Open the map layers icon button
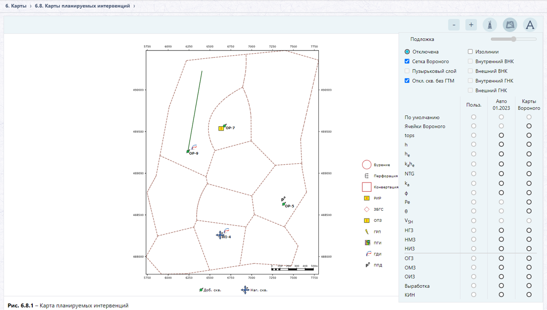547x310 pixels. pyautogui.click(x=510, y=25)
